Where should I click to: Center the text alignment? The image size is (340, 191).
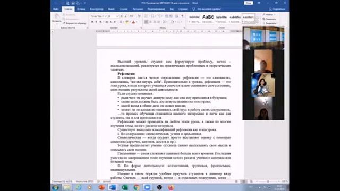(150, 22)
